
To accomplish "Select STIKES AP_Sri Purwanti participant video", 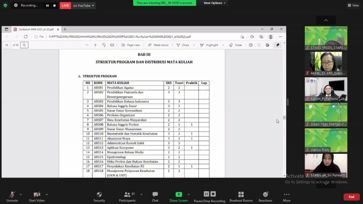I will [326, 166].
